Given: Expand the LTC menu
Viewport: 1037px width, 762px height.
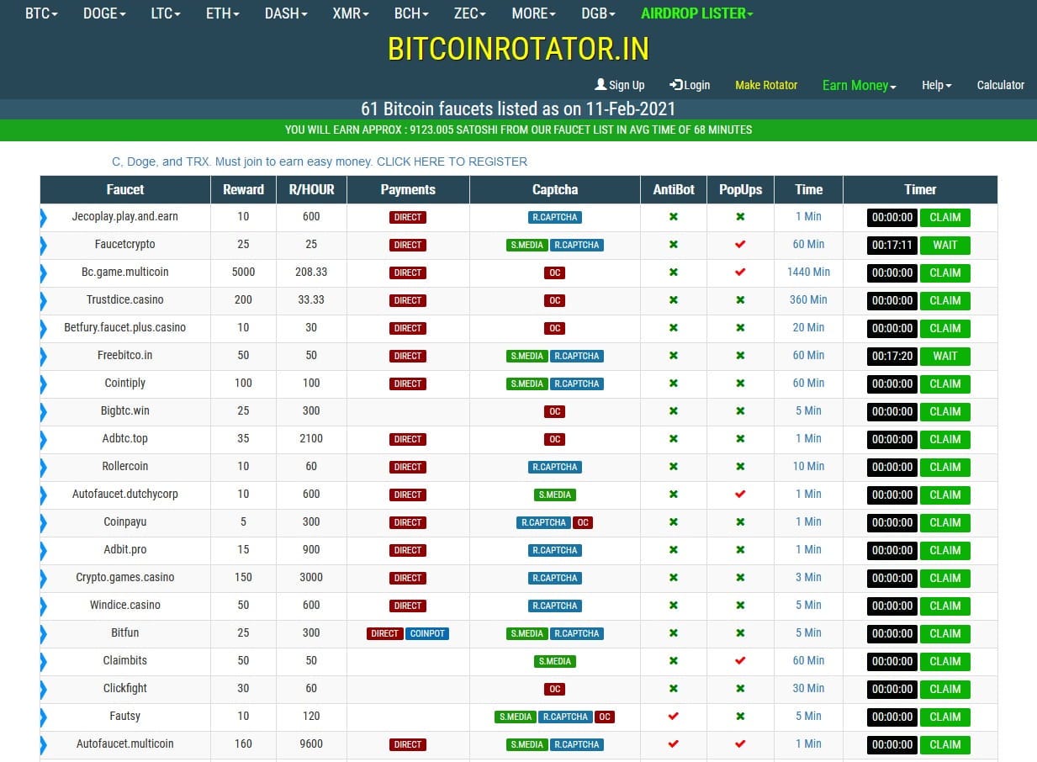Looking at the screenshot, I should coord(166,13).
